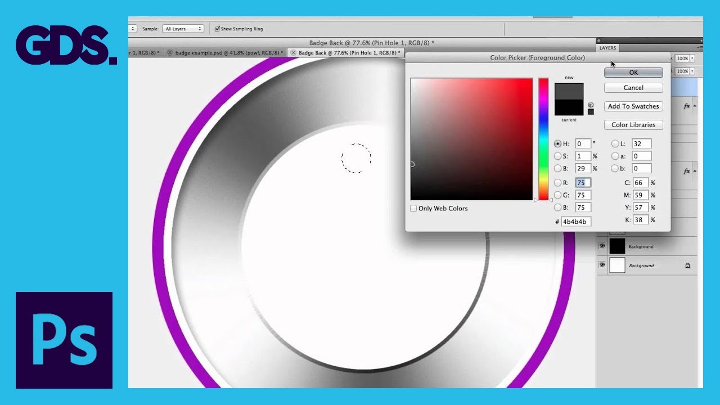
Task: Click the current color preview swatch
Action: pyautogui.click(x=569, y=107)
